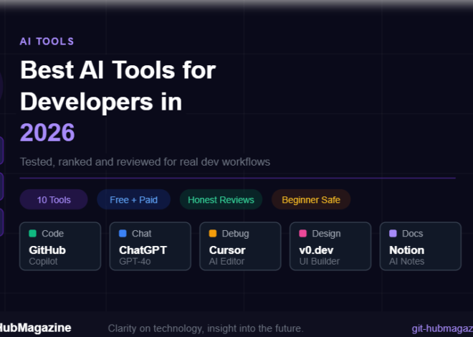Screen dimensions: 473x337
Task: Click the orange Debug category square icon
Action: [213, 234]
